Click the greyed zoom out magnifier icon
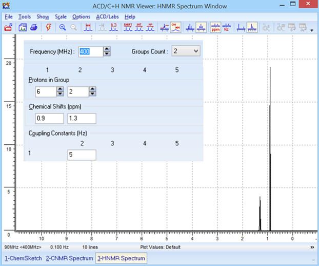319x266 pixels. click(x=74, y=27)
